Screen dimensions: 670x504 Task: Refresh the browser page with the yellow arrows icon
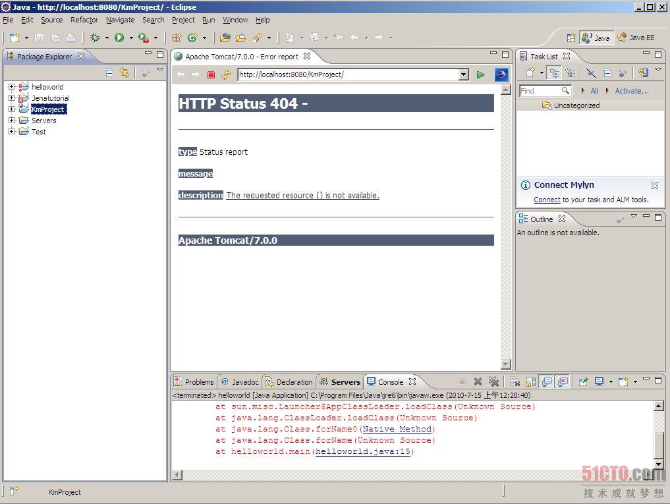226,75
